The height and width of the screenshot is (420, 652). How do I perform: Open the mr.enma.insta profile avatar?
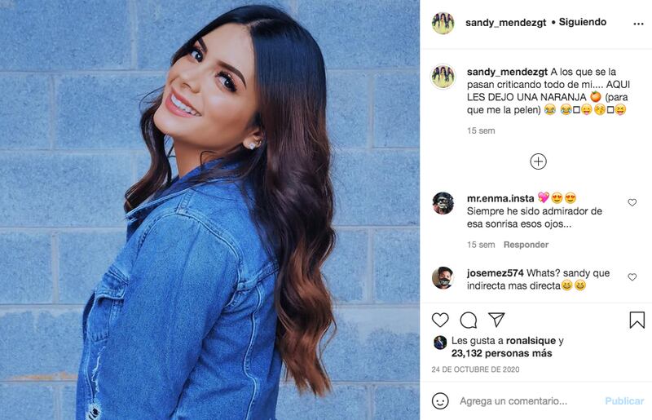click(x=443, y=203)
